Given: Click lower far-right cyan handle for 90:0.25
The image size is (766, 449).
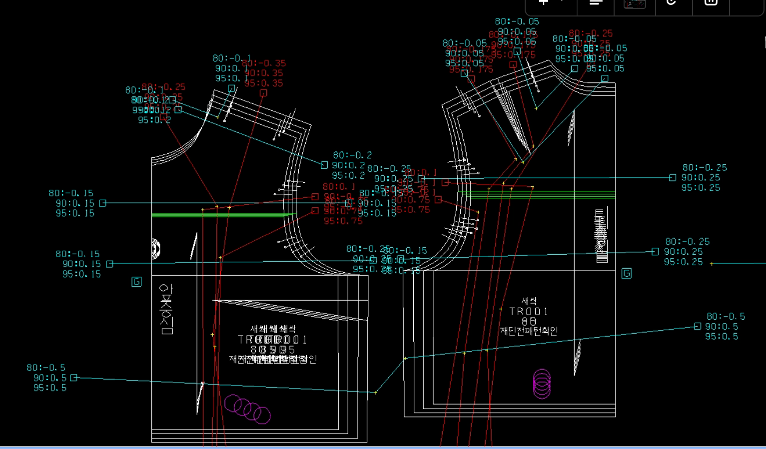Looking at the screenshot, I should click(x=655, y=252).
